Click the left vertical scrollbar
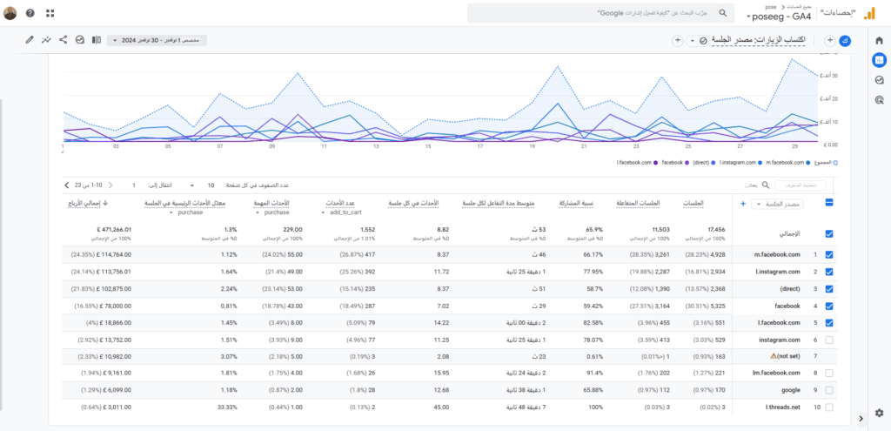891x431 pixels. (x=2, y=254)
